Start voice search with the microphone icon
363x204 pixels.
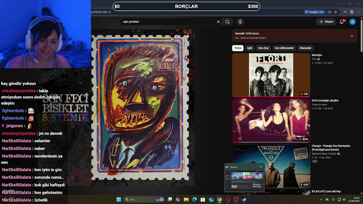pos(240,22)
